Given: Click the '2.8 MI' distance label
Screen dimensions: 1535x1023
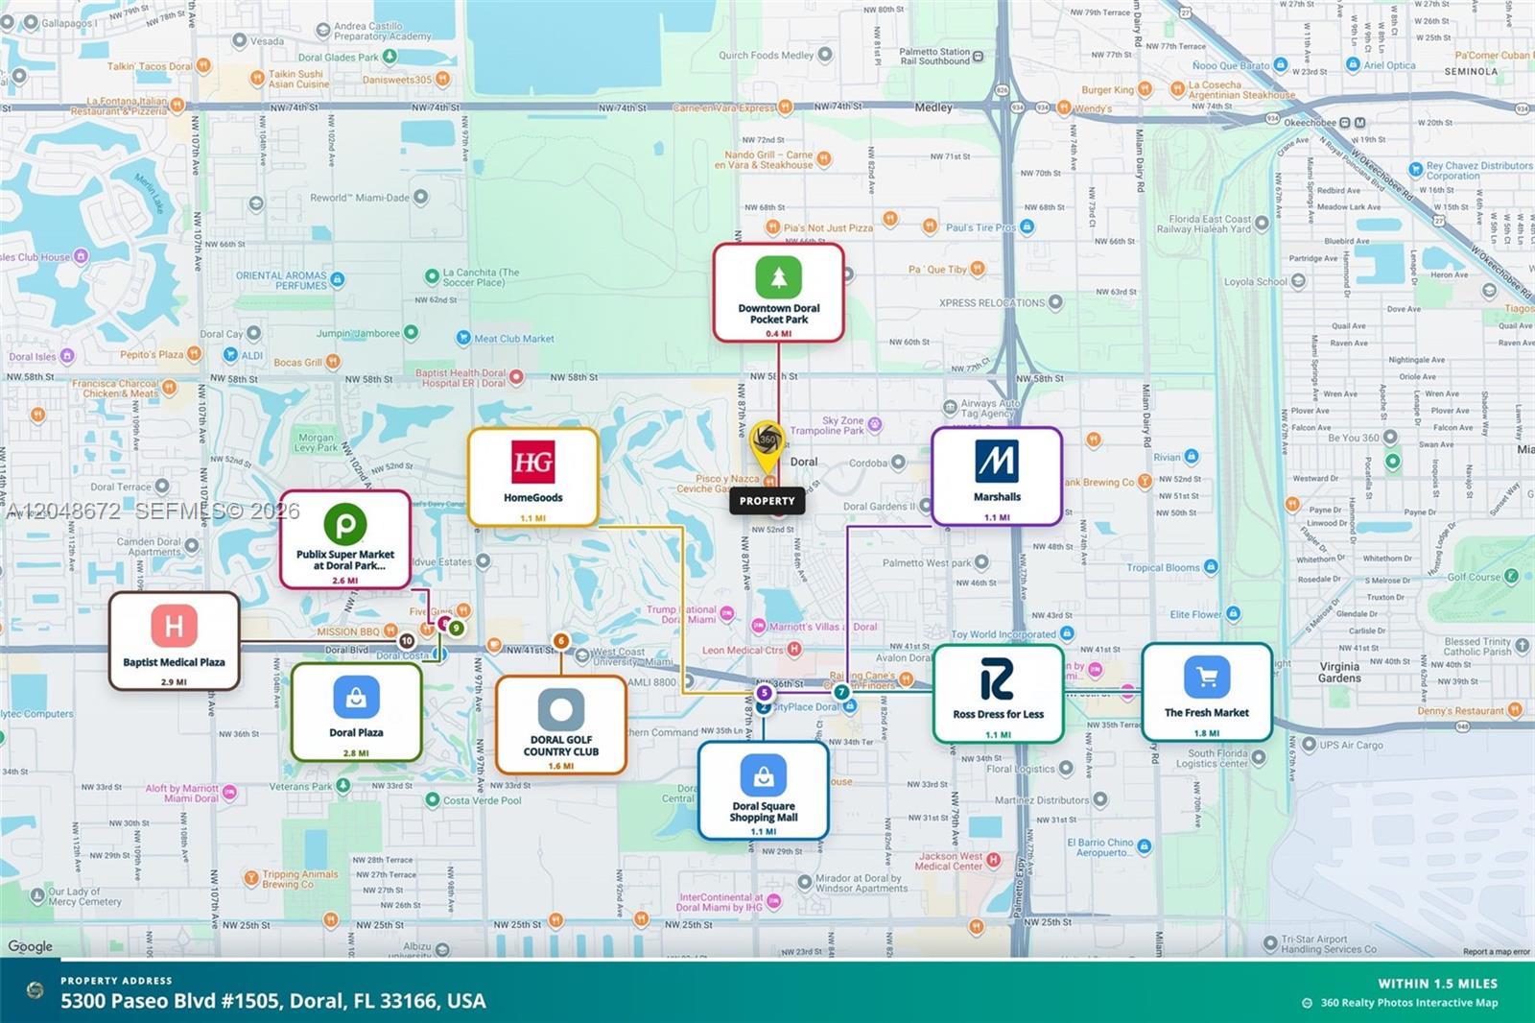Looking at the screenshot, I should click(356, 753).
